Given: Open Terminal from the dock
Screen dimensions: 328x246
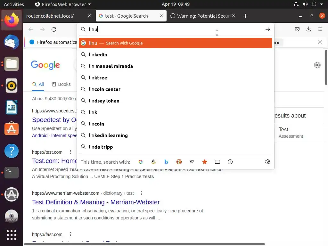Looking at the screenshot, I should coord(12,173).
